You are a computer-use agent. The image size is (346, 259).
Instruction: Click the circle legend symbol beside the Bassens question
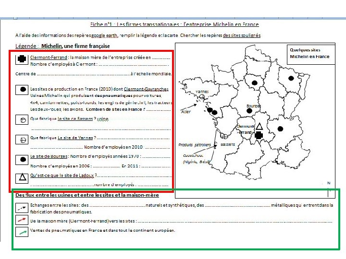(23, 120)
